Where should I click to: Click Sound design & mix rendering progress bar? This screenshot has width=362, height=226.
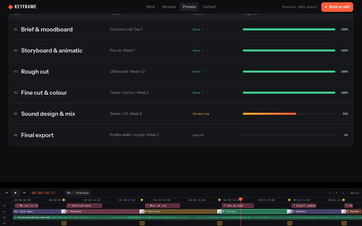click(x=289, y=114)
